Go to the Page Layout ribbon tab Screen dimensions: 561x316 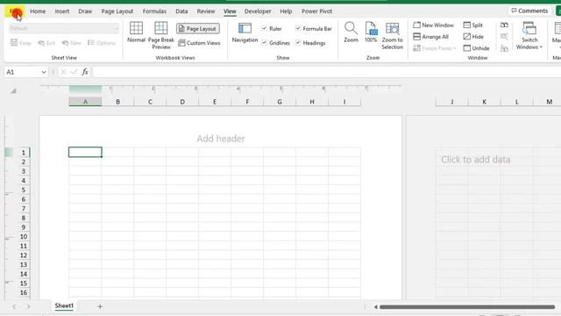(117, 11)
